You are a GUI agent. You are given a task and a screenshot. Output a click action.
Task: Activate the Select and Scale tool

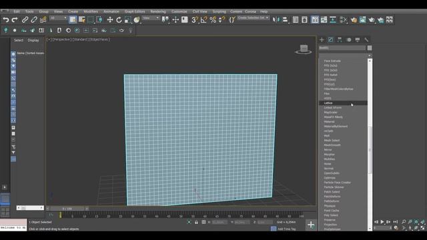point(127,19)
